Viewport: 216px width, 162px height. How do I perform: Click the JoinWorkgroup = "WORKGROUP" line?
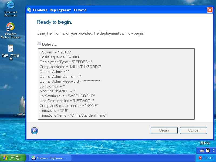click(x=67, y=96)
